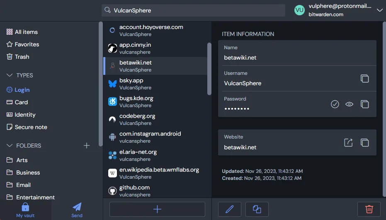Select the github.com entry
The width and height of the screenshot is (386, 220).
click(155, 191)
